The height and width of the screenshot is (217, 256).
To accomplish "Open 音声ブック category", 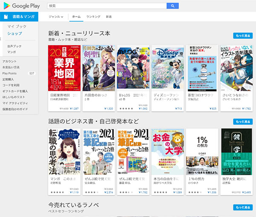I will pyautogui.click(x=15, y=46).
